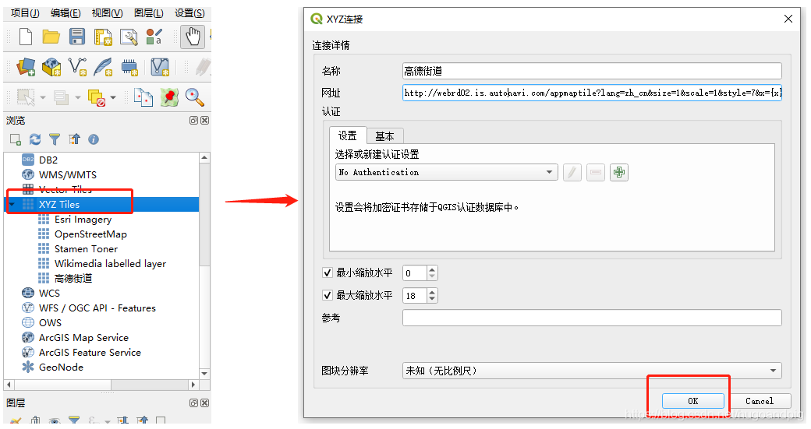Open the No Authentication dropdown

pyautogui.click(x=446, y=172)
